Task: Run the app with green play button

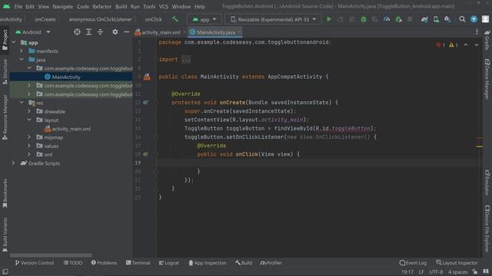Action: (329, 19)
